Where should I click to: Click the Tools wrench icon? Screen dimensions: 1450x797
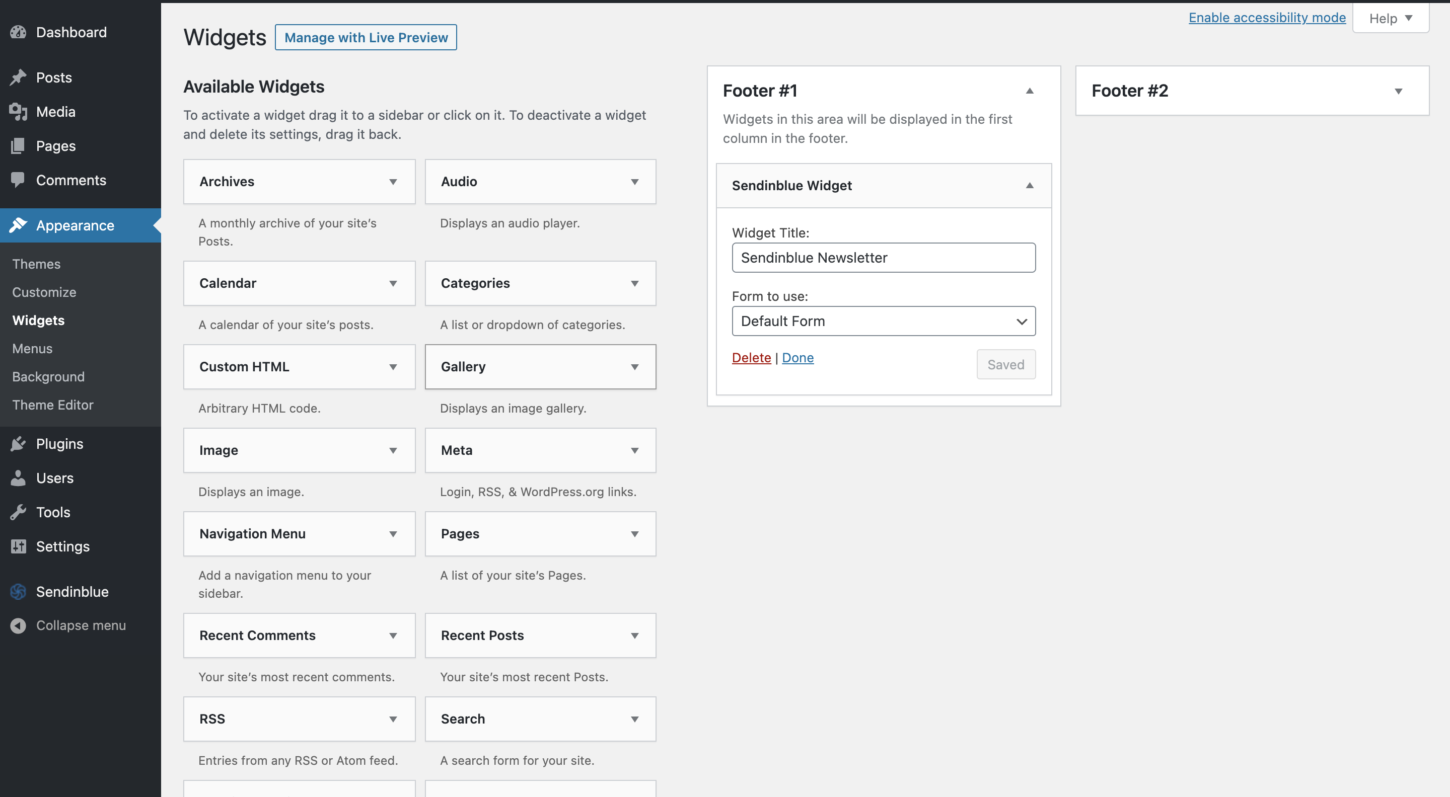tap(18, 512)
